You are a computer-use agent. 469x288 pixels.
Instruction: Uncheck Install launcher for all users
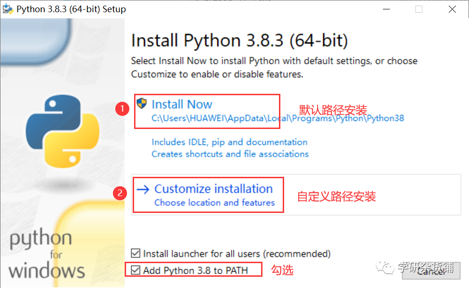[136, 253]
